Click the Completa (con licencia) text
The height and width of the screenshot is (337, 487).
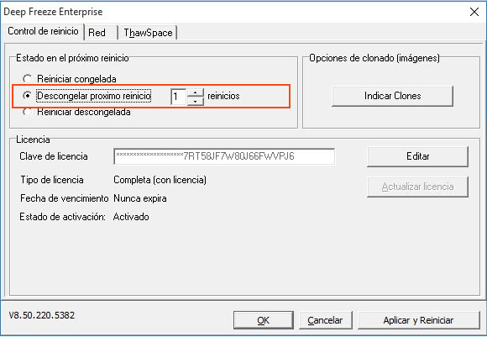[160, 180]
